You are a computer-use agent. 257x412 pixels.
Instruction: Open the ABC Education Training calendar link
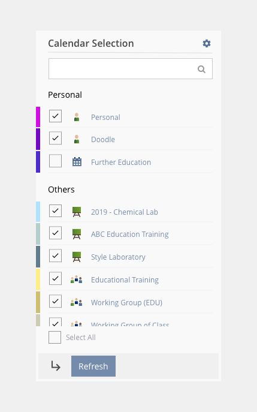[x=129, y=234]
